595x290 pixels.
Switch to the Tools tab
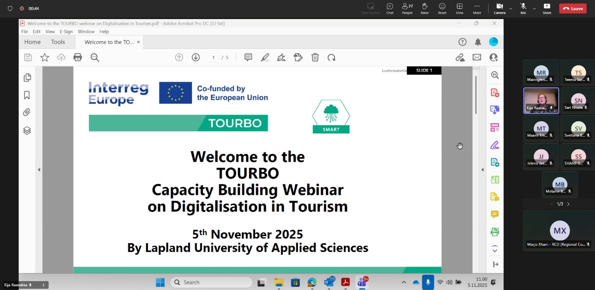(58, 42)
